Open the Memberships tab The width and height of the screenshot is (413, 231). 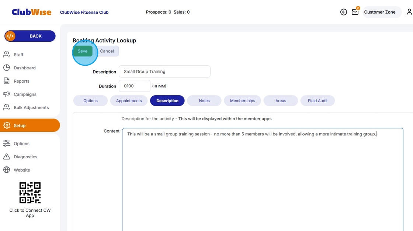click(x=243, y=101)
